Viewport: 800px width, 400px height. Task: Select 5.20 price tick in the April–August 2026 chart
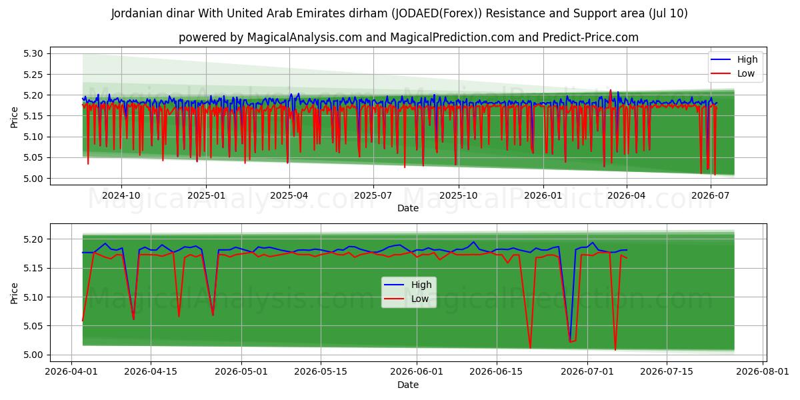(x=33, y=239)
